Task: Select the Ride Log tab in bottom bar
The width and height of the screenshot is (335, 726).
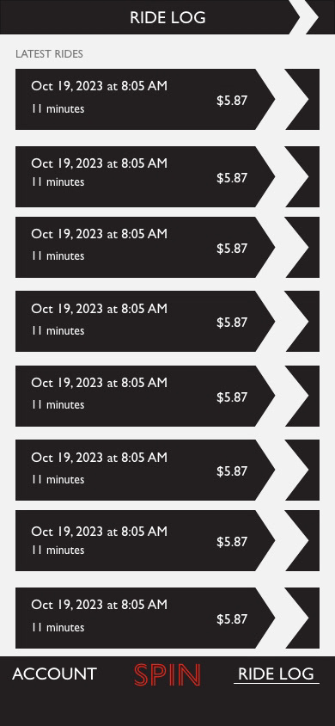Action: click(x=276, y=674)
